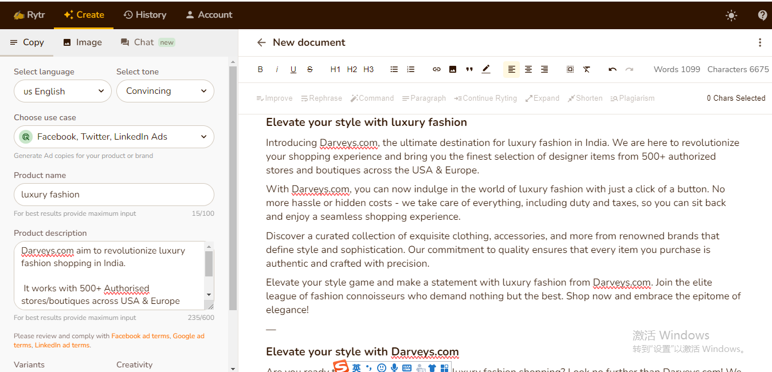Click the Continue Ryting button
The width and height of the screenshot is (772, 372).
tap(485, 98)
